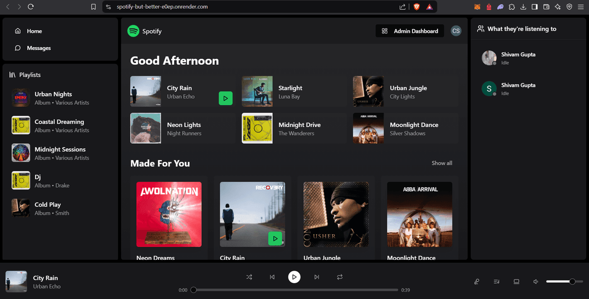Open the MetaMask fox extension icon
Image resolution: width=589 pixels, height=299 pixels.
477,7
